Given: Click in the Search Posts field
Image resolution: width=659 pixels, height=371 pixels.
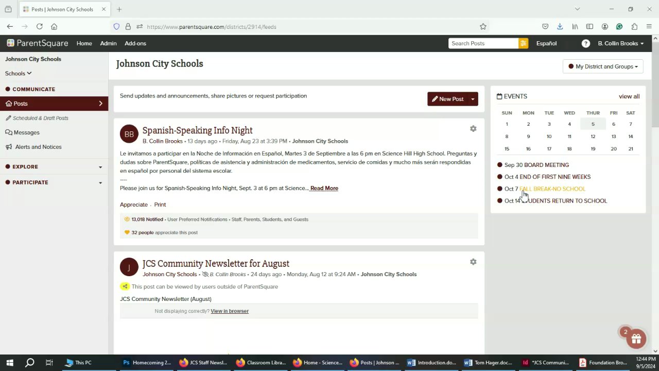Looking at the screenshot, I should pos(483,43).
